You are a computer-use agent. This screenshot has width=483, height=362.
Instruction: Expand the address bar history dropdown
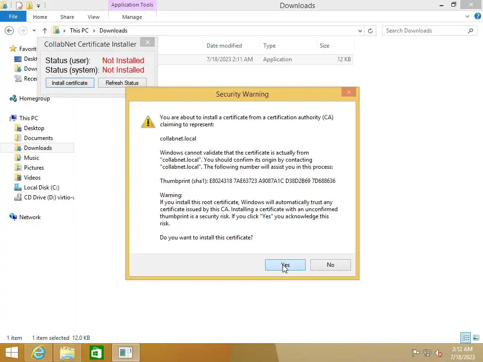coord(360,31)
